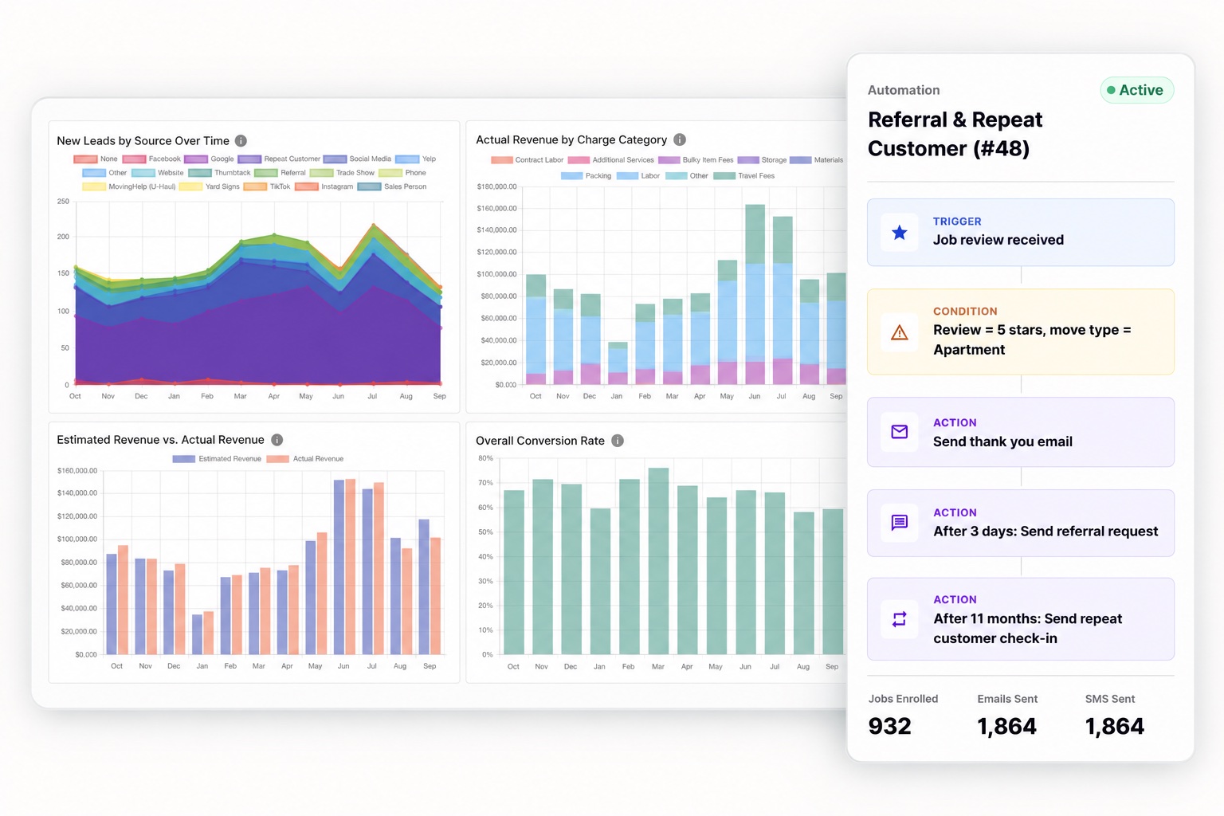Click the info icon beside Overall Conversion Rate

[x=618, y=441]
